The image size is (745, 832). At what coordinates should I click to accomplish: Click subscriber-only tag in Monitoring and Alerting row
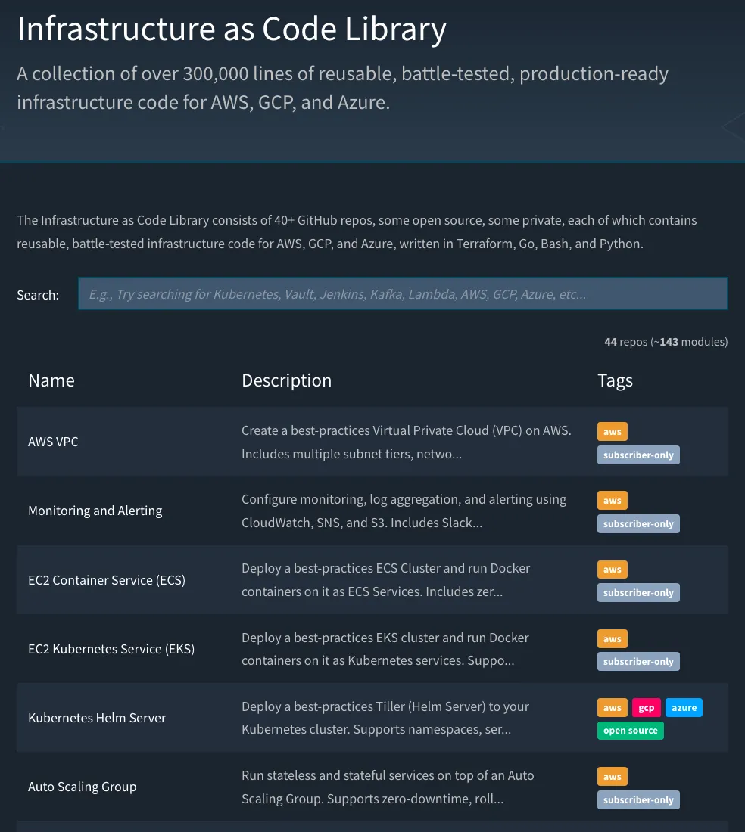coord(638,523)
